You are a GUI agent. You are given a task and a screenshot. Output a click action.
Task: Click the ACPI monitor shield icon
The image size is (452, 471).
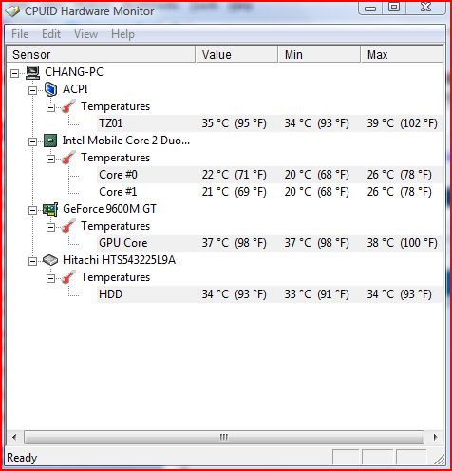point(50,89)
